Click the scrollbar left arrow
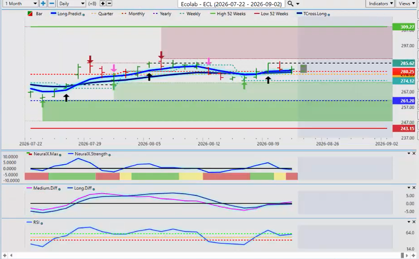 tap(11, 256)
